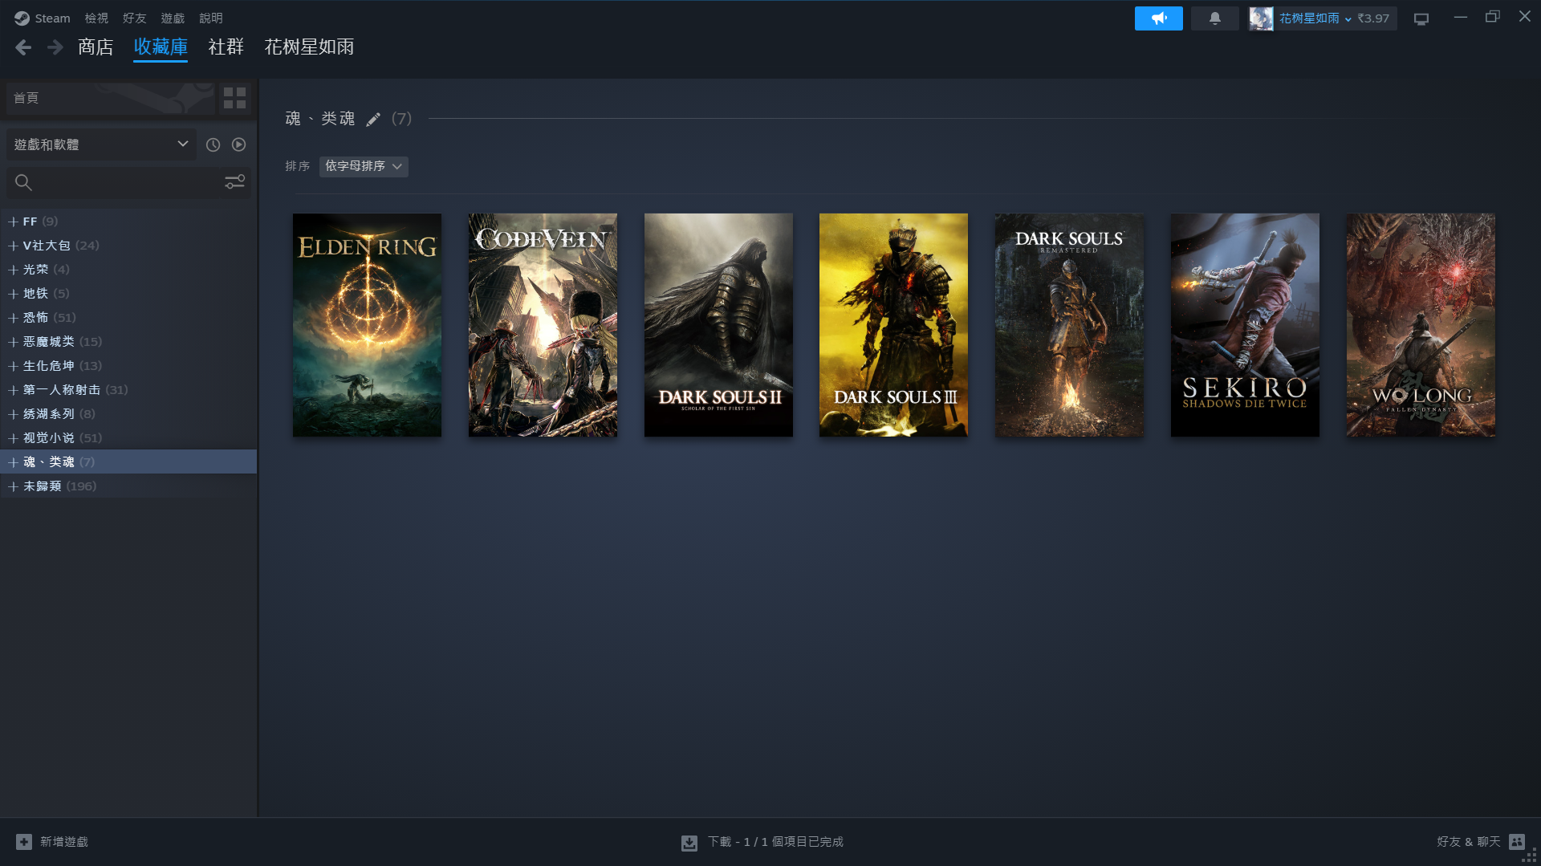Go back with the left arrow
This screenshot has width=1541, height=866.
click(x=23, y=47)
